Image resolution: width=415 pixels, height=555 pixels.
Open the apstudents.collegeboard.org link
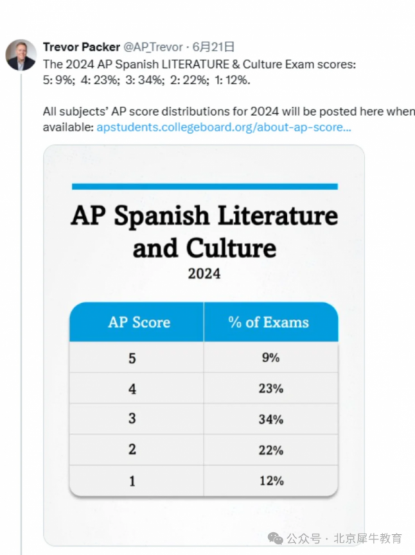tap(224, 127)
